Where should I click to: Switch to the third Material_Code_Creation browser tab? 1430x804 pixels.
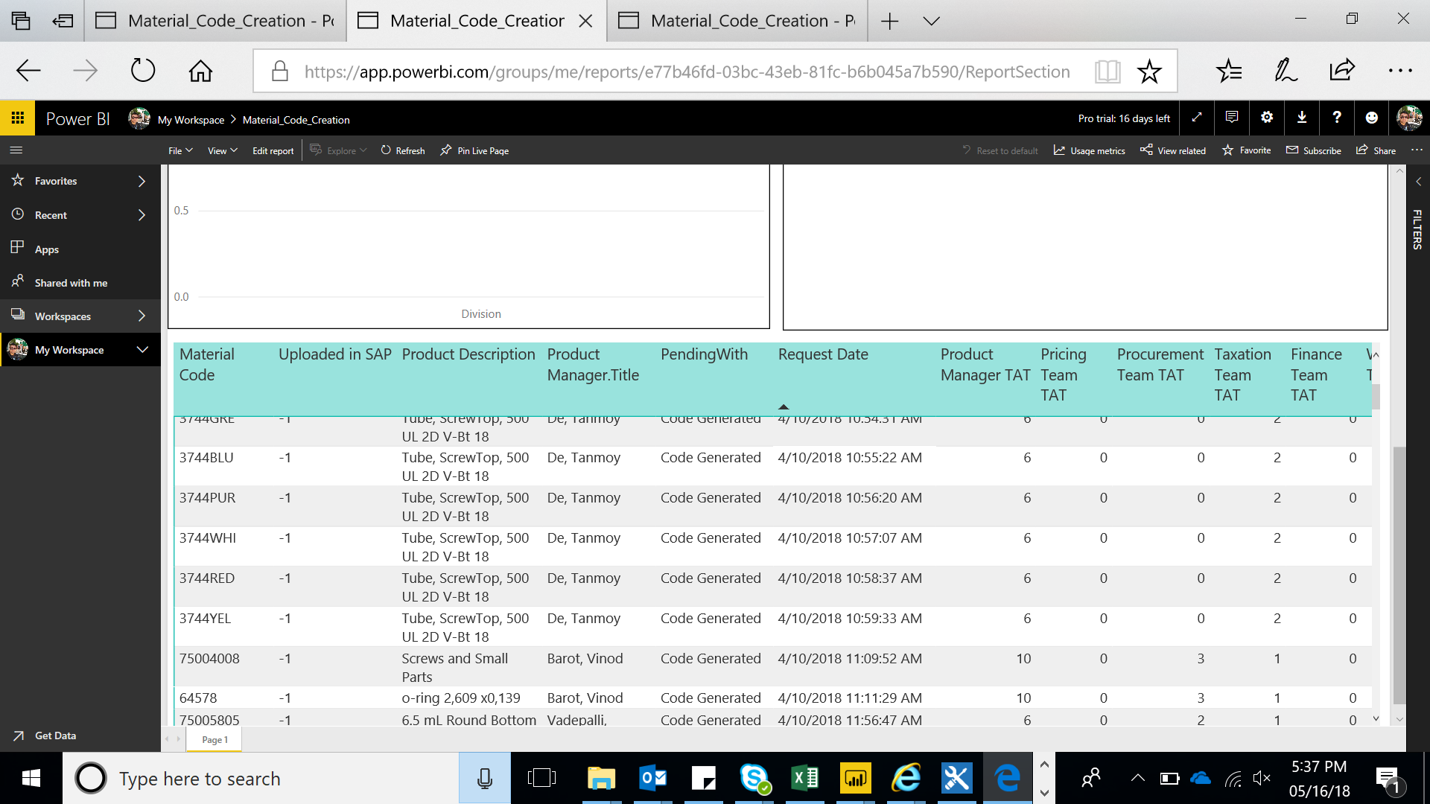click(x=737, y=21)
